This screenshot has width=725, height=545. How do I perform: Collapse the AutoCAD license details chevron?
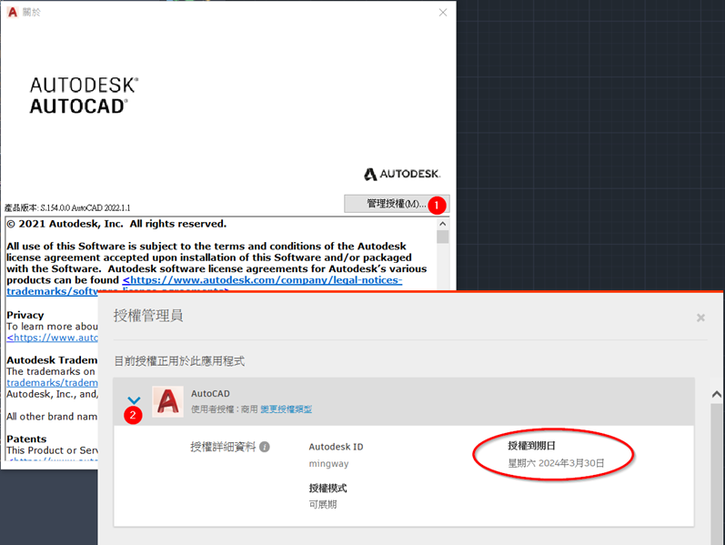[x=134, y=400]
